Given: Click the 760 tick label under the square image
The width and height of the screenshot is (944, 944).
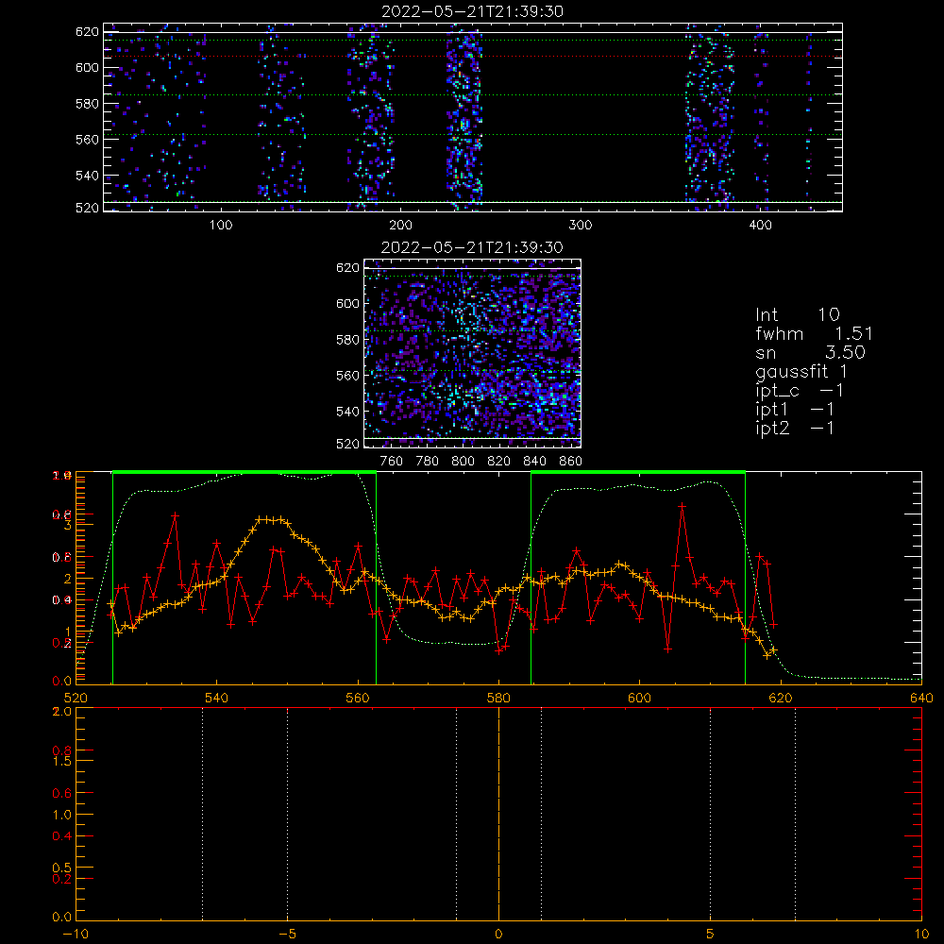Looking at the screenshot, I should (x=392, y=462).
